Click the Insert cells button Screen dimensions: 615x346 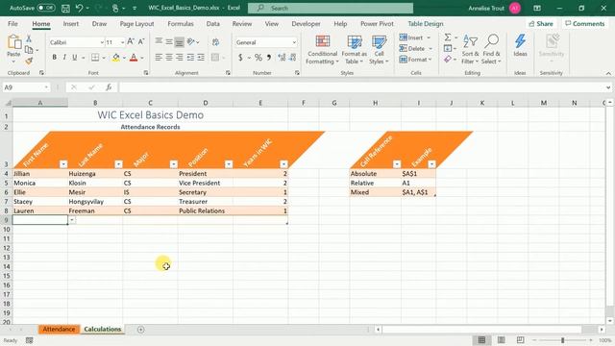(x=414, y=37)
